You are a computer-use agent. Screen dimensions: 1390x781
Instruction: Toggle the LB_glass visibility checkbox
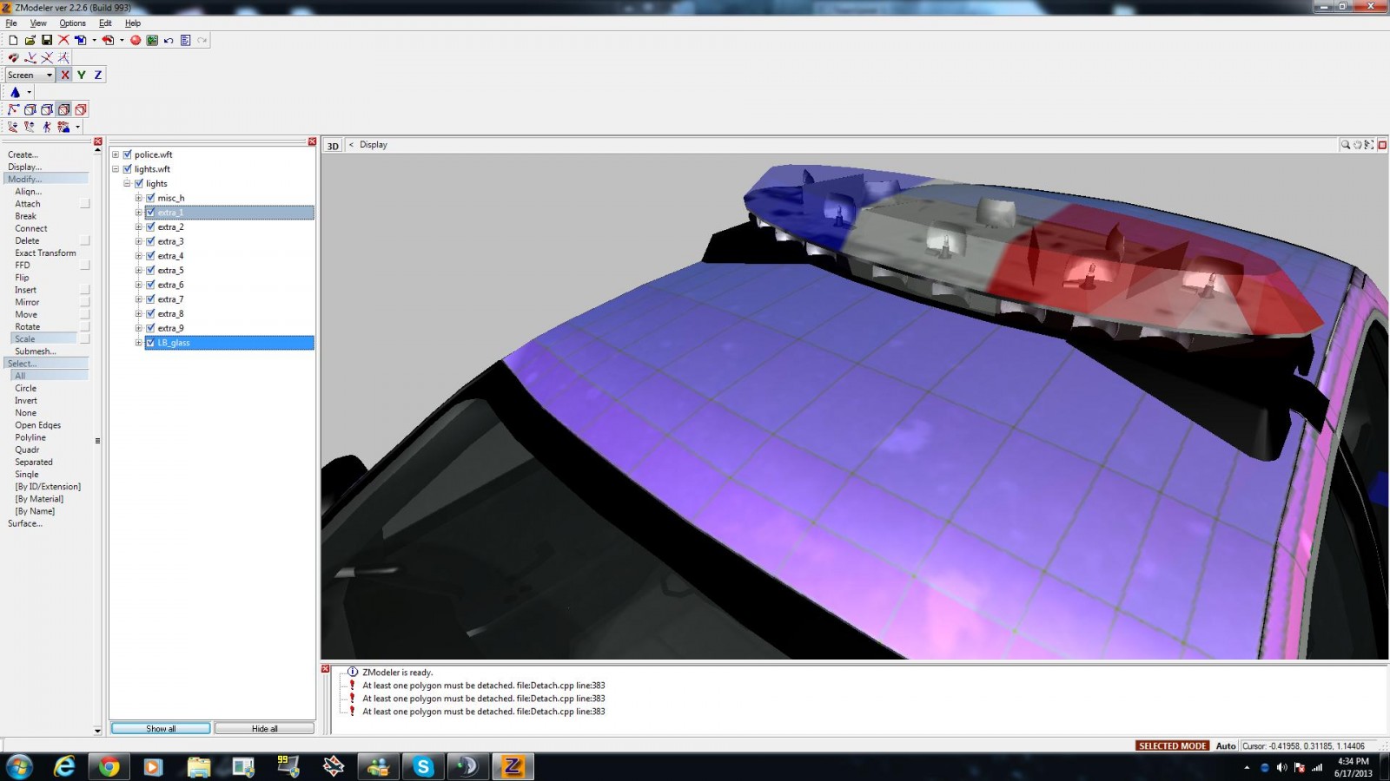point(150,343)
